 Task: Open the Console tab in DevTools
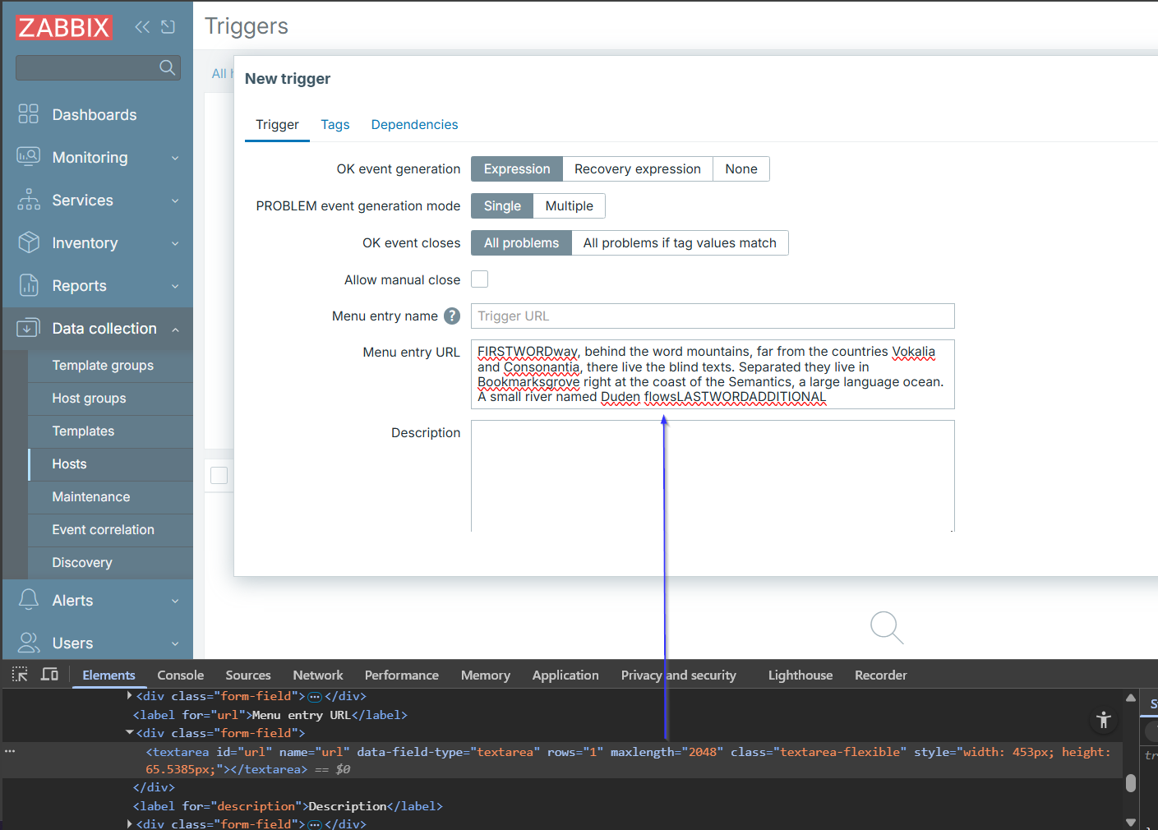180,676
